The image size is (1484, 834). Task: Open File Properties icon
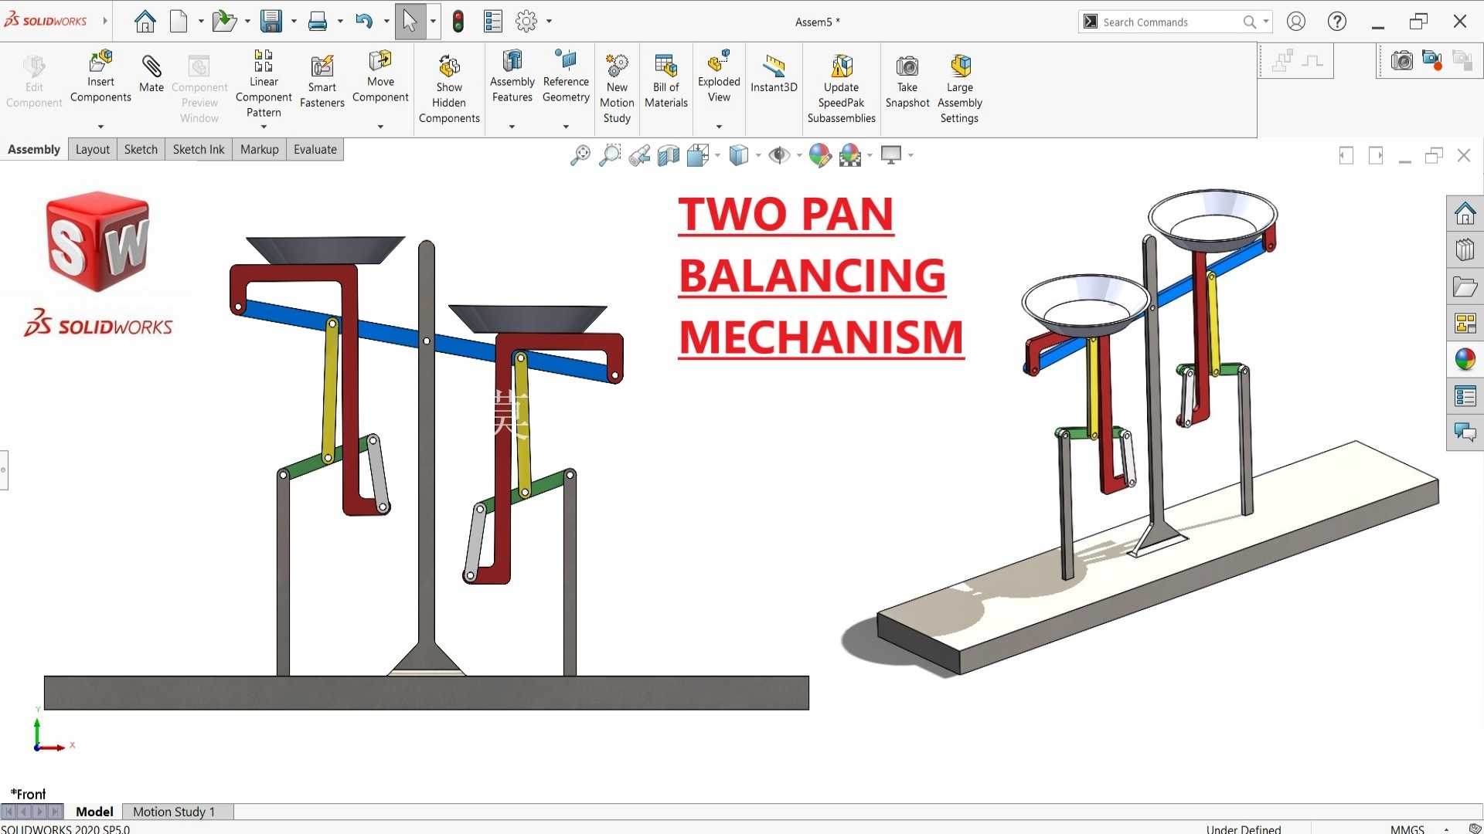(493, 21)
